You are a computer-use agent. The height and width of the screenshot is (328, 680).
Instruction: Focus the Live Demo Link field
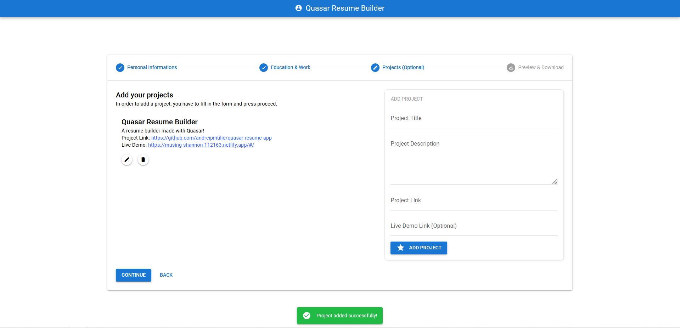tap(474, 226)
